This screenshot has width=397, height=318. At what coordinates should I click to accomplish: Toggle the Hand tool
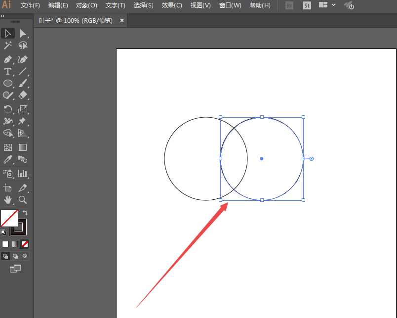point(7,200)
